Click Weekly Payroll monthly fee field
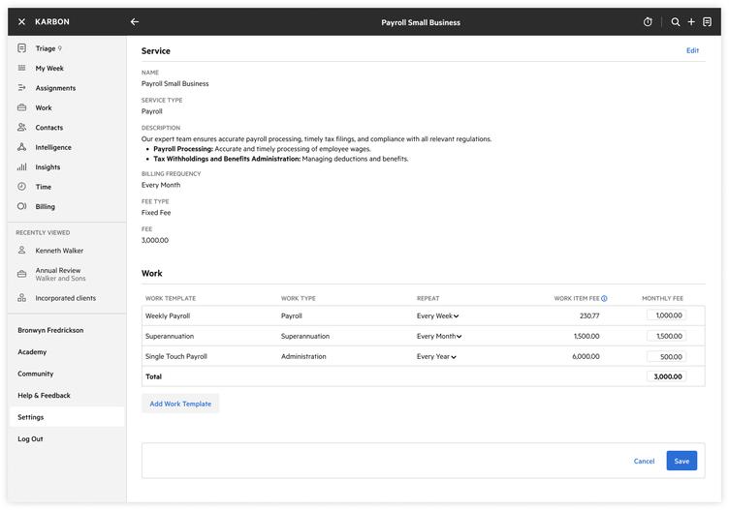 (666, 315)
